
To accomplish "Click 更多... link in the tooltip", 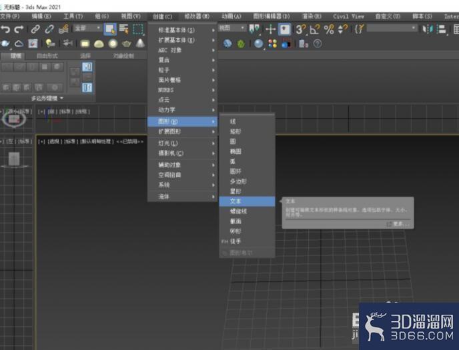I will click(402, 224).
